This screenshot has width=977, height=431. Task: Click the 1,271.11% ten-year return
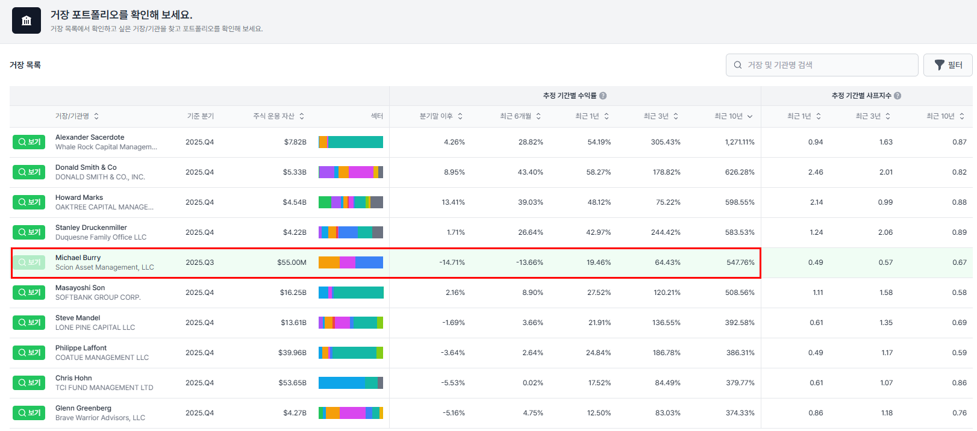point(740,142)
